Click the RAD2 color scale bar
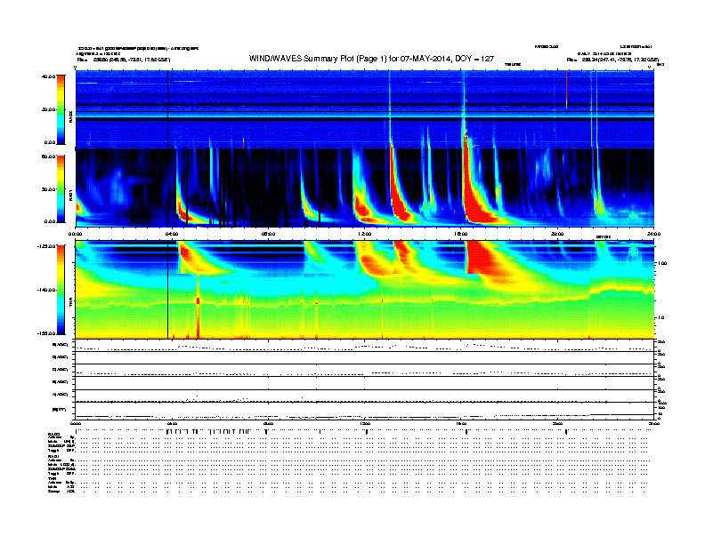This screenshot has width=705, height=544. tap(61, 109)
